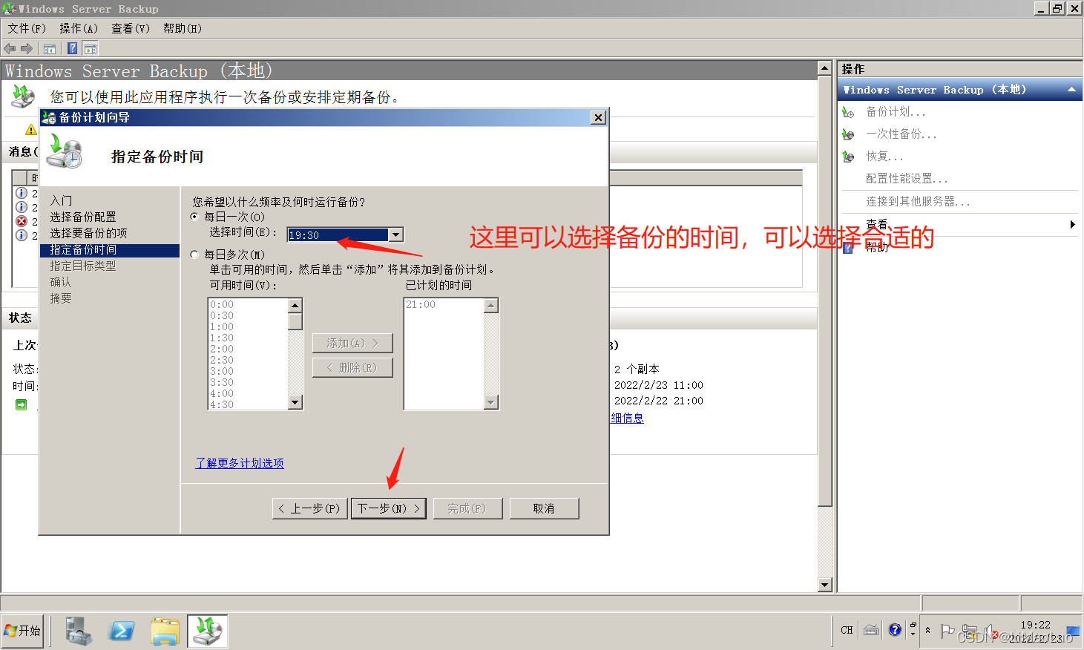Close the 备份计划向导 dialog

tap(599, 117)
